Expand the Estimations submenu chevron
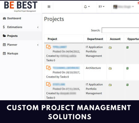This screenshot has width=139, height=123. (38, 27)
